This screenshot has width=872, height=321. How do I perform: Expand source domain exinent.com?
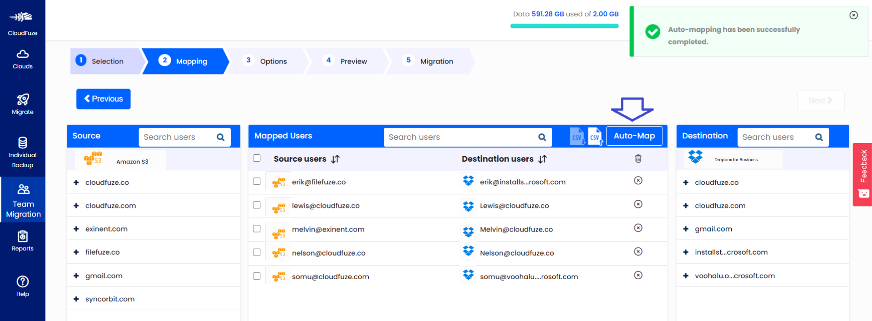[x=76, y=229]
